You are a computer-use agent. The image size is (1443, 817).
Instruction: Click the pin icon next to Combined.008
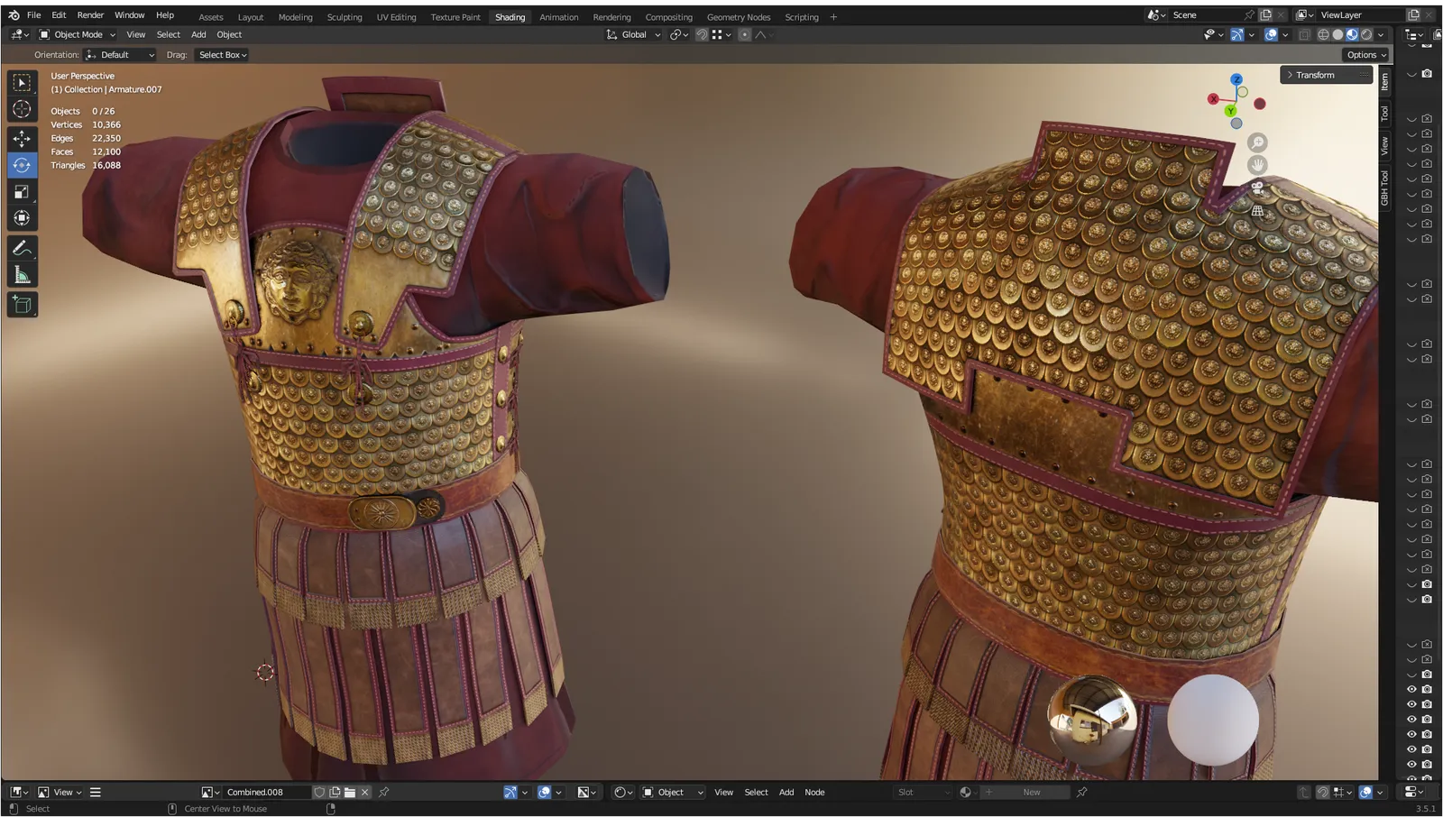pos(384,792)
